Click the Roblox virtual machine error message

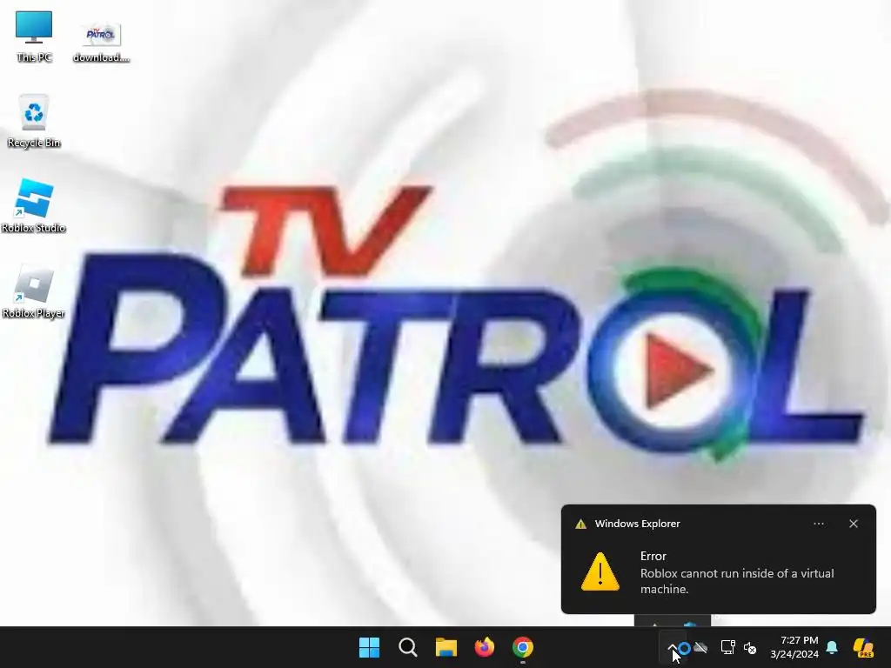(x=737, y=581)
